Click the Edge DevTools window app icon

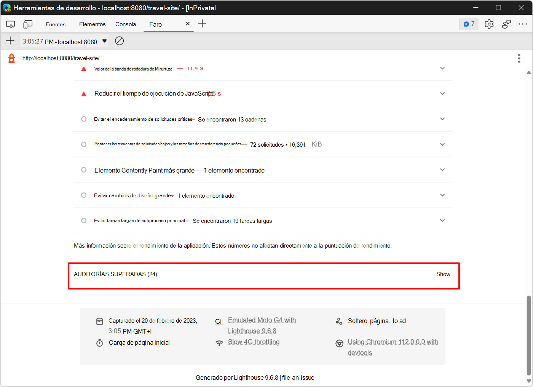coord(6,8)
